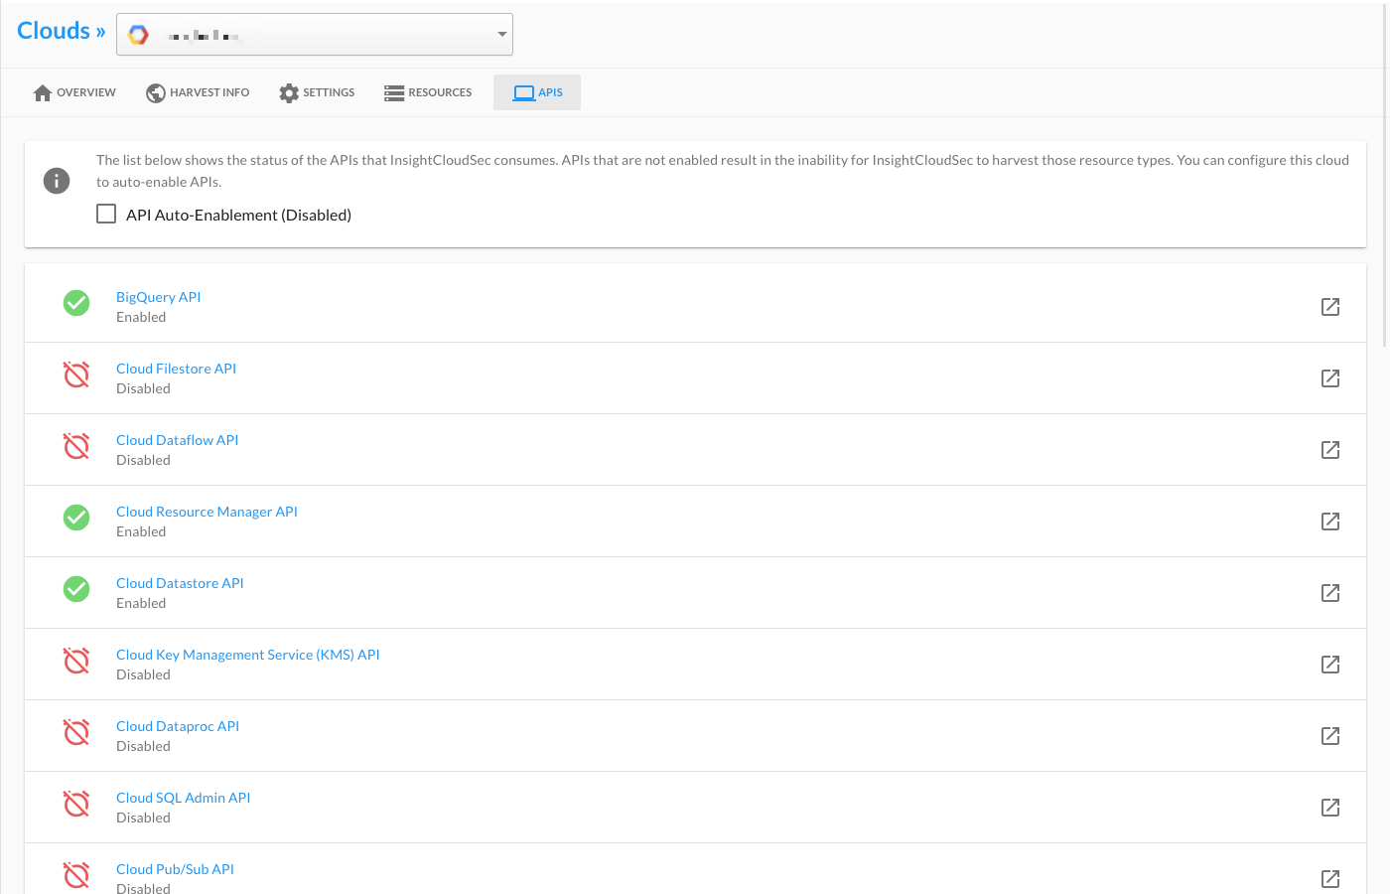Image resolution: width=1390 pixels, height=894 pixels.
Task: Click the disabled status icon for Cloud SQL Admin API
Action: [x=76, y=804]
